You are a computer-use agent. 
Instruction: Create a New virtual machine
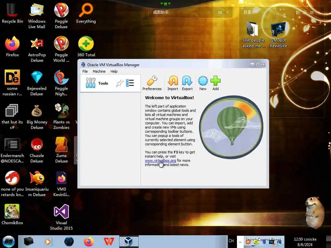click(x=203, y=83)
